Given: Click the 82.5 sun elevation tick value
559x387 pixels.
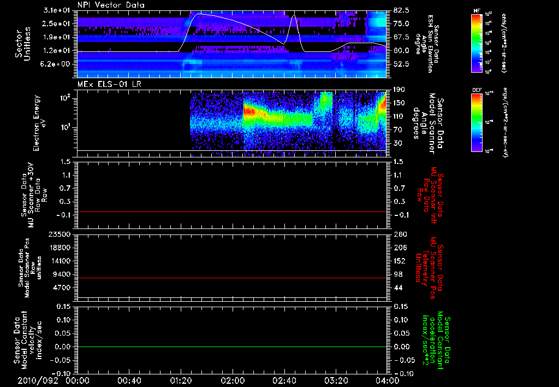Looking at the screenshot, I should [x=401, y=10].
